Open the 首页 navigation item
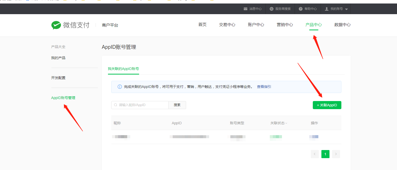The height and width of the screenshot is (170, 397). 202,25
